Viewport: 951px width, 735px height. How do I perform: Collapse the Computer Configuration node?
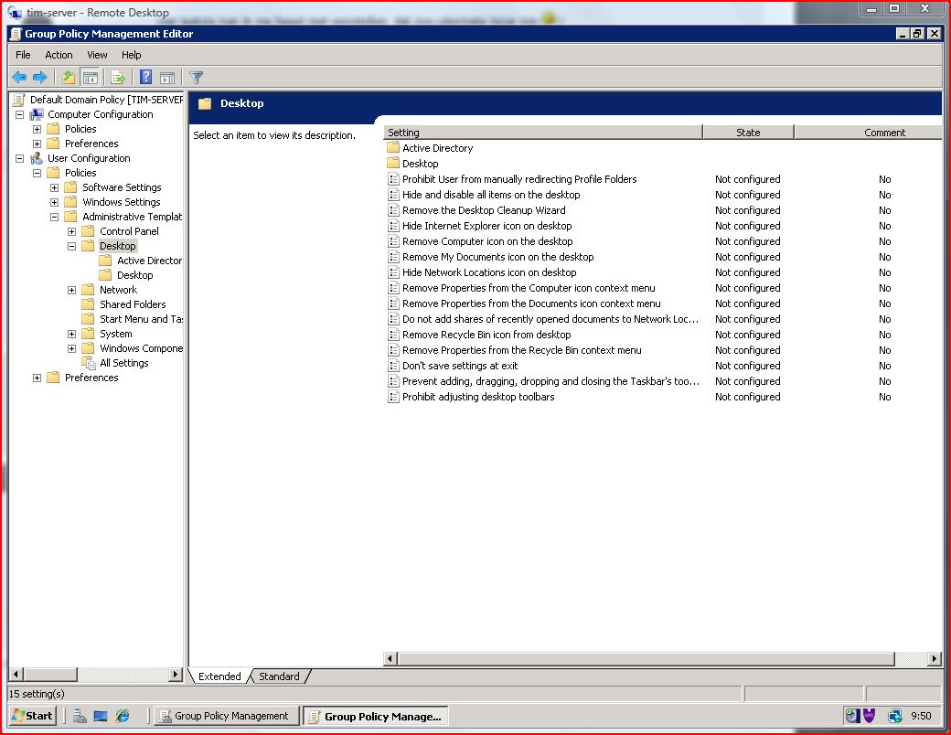[19, 114]
